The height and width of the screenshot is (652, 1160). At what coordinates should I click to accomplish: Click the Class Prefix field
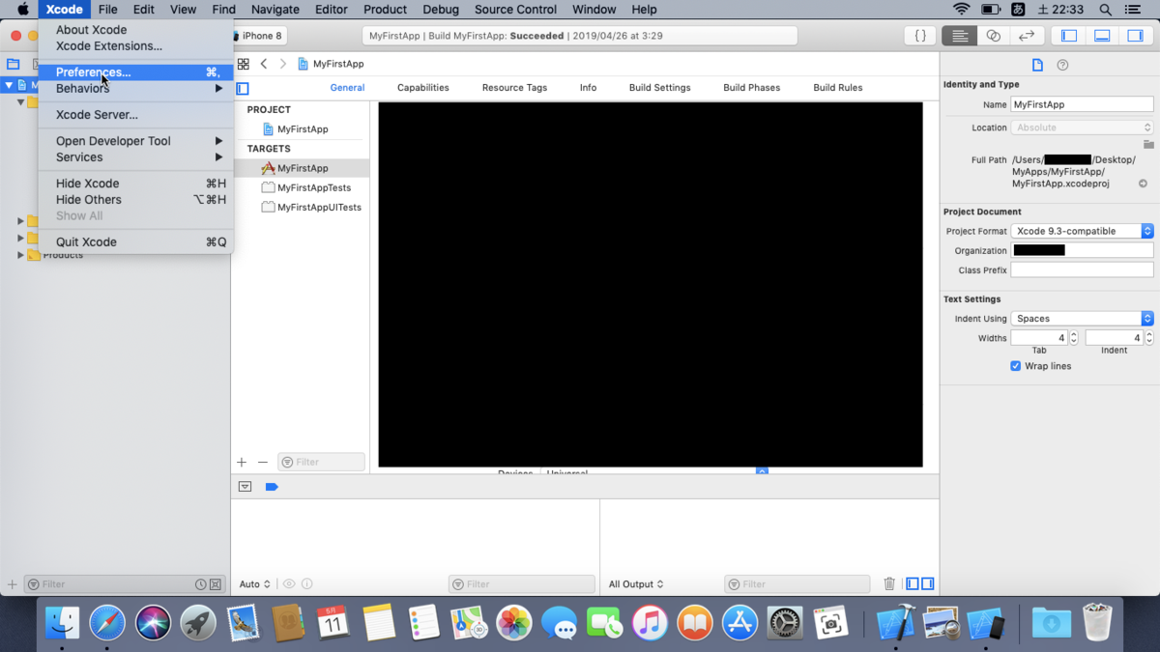1082,270
